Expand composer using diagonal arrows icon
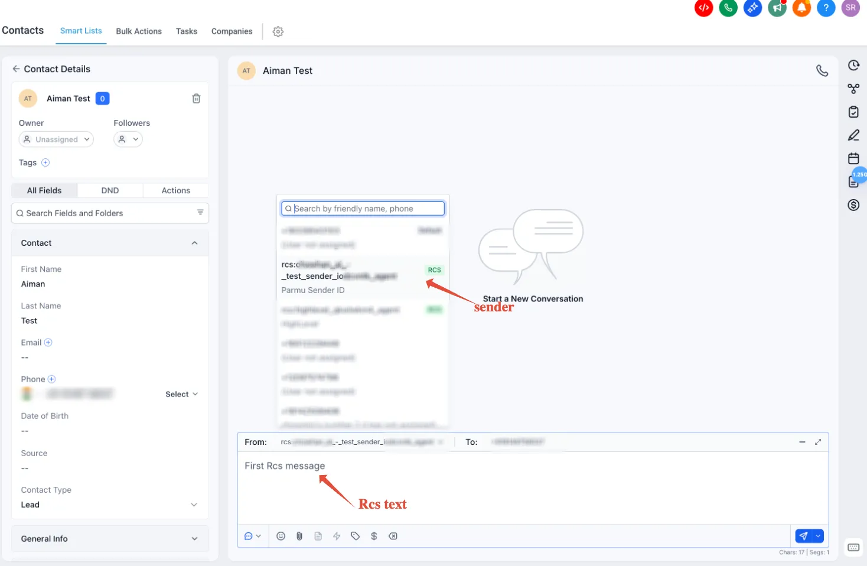This screenshot has width=867, height=566. tap(818, 442)
